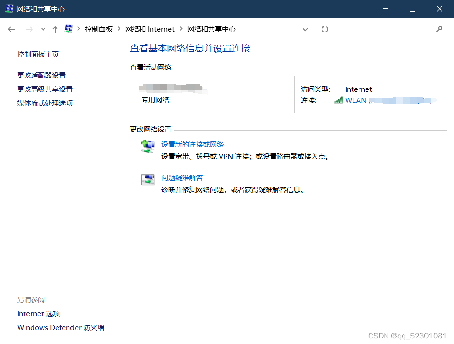
Task: Click the 查看活动网络 section label
Action: [x=151, y=68]
